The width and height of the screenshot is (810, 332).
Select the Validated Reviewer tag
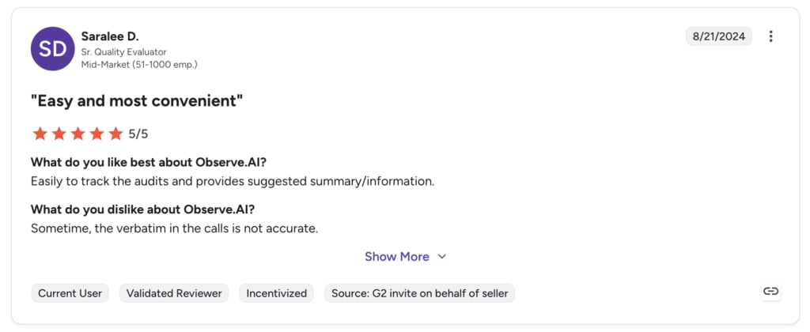click(x=174, y=293)
